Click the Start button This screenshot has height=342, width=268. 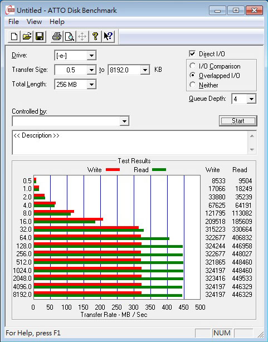pos(238,121)
